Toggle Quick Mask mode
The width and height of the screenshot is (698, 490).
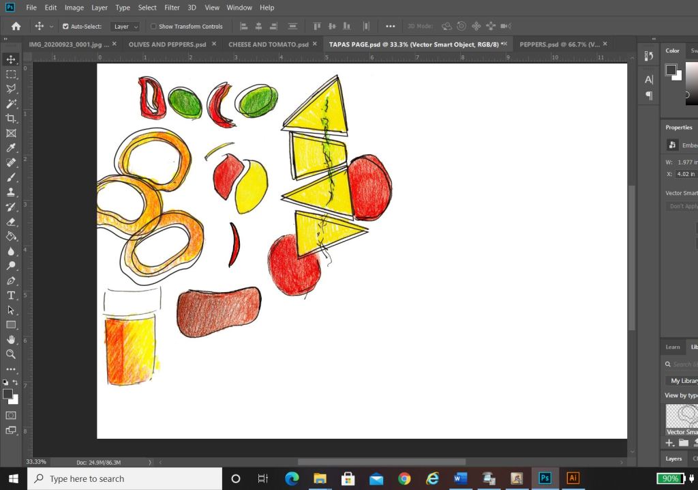click(x=11, y=415)
